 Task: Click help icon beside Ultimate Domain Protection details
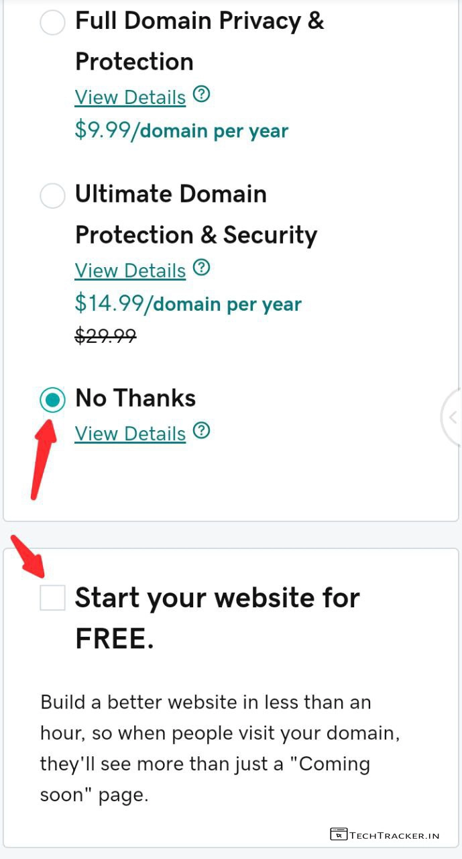coord(201,268)
